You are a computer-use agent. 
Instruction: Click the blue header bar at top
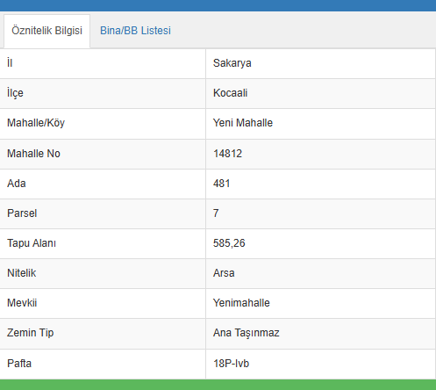(x=218, y=5)
